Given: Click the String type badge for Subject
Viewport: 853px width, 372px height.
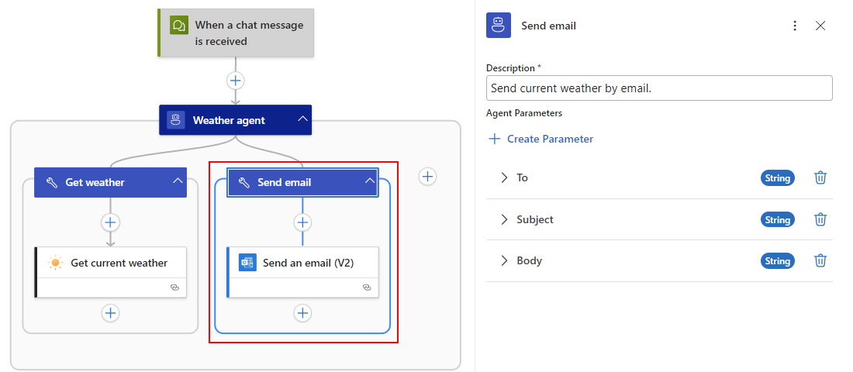Looking at the screenshot, I should point(777,220).
